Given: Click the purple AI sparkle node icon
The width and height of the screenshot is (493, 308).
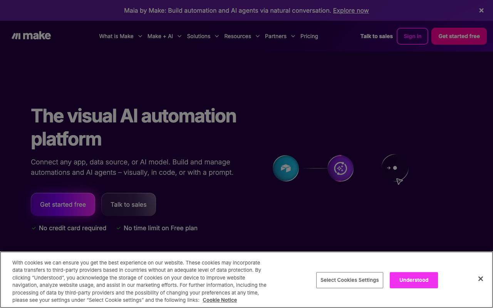Looking at the screenshot, I should tap(340, 168).
